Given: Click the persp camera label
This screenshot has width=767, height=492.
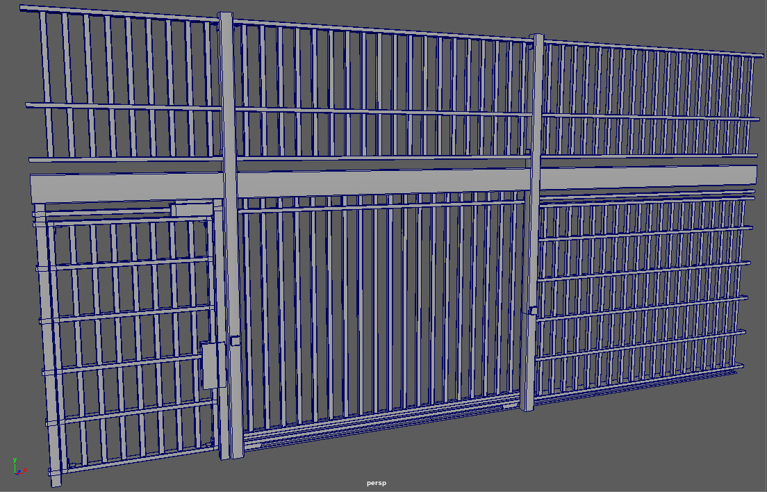Looking at the screenshot, I should (376, 483).
